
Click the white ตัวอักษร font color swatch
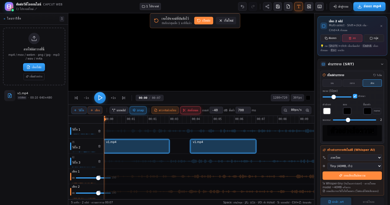[x=327, y=111]
